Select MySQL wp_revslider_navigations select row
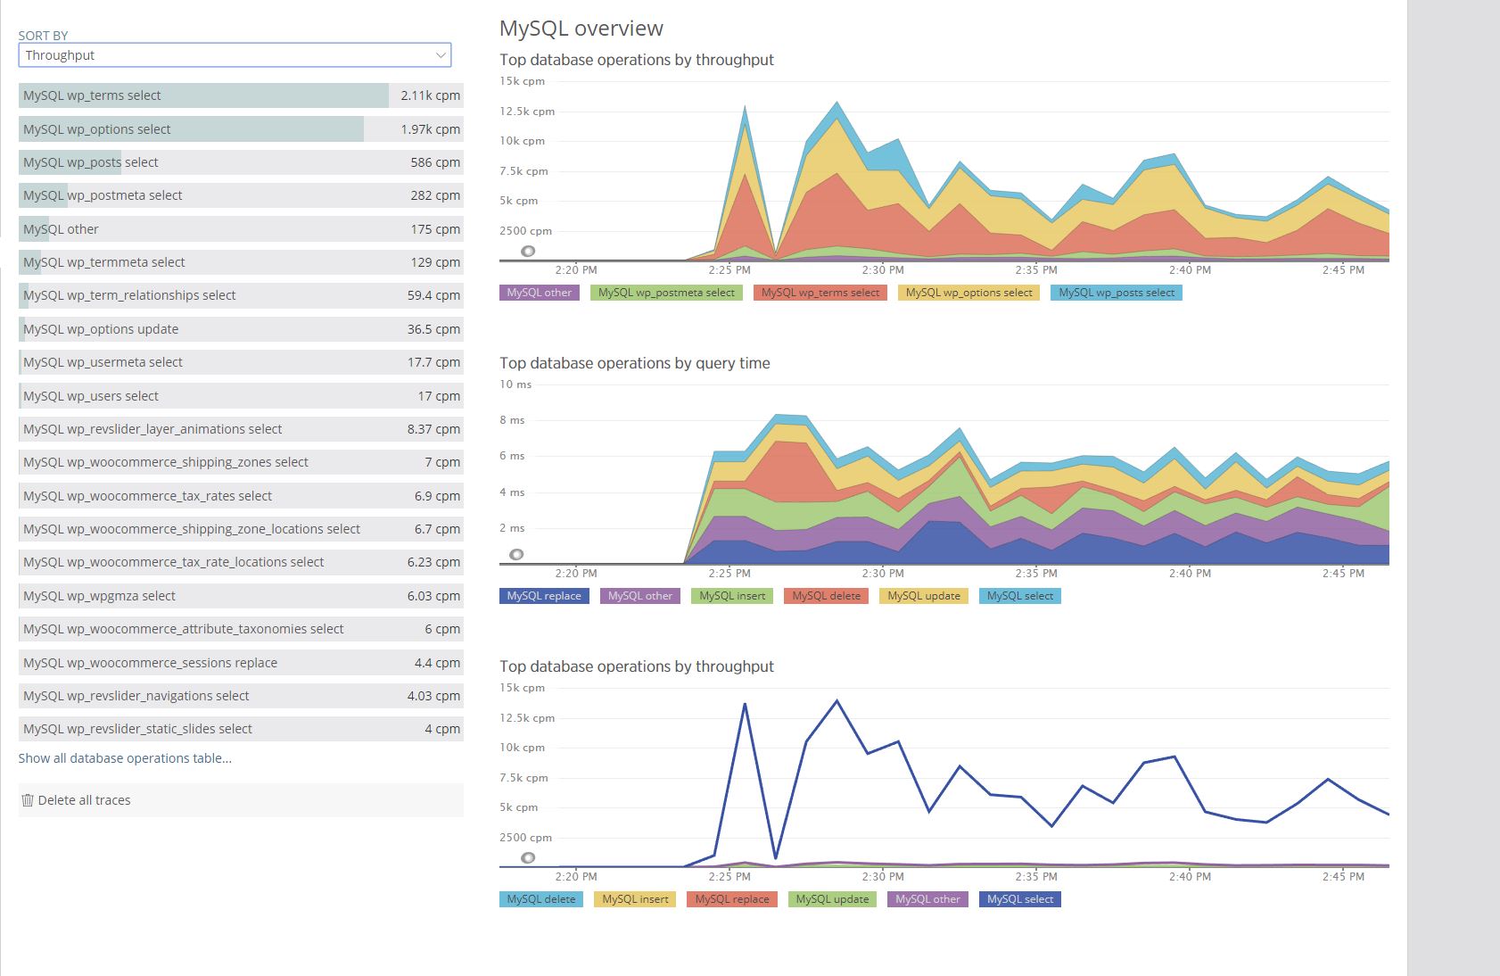The image size is (1500, 976). [x=241, y=695]
